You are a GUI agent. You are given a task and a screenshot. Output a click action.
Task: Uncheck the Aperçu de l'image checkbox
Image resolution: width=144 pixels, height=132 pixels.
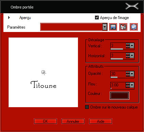coord(97,18)
